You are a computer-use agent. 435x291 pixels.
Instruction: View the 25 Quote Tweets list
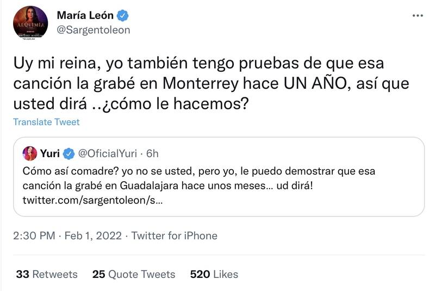point(134,274)
